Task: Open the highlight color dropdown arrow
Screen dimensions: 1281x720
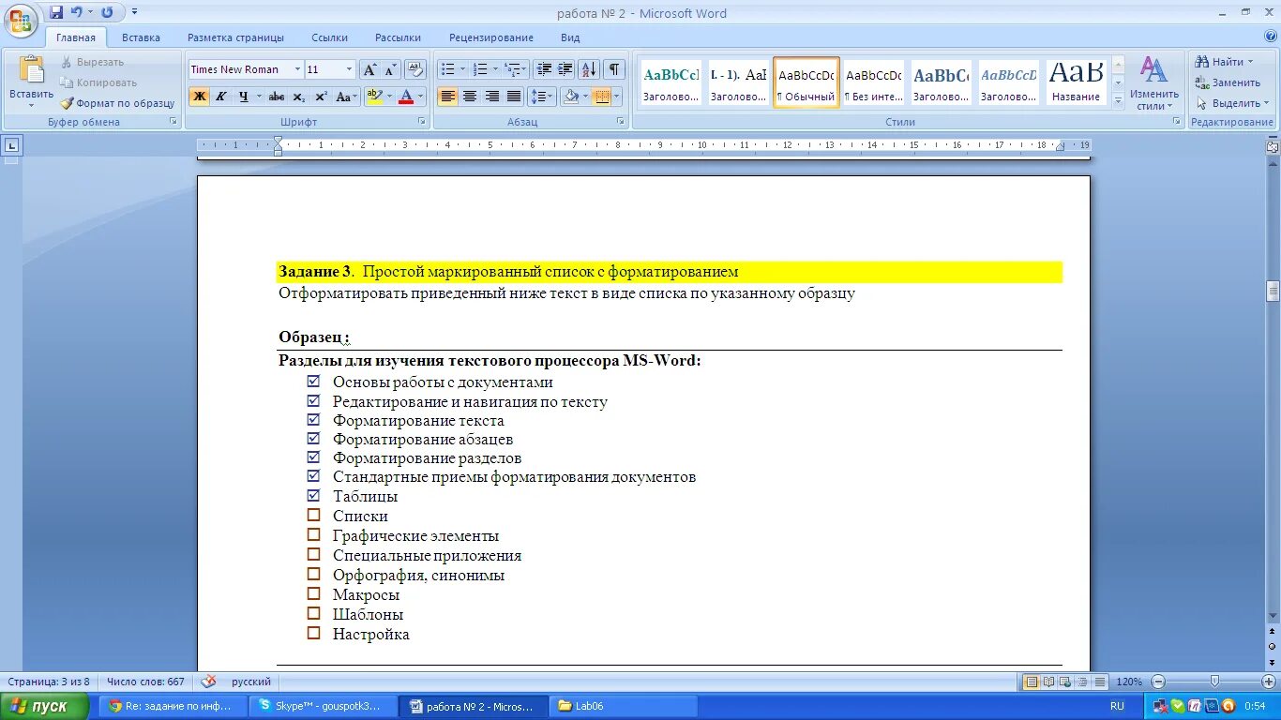Action: [389, 97]
